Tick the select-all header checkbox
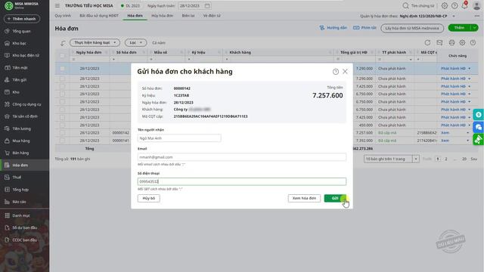 tap(62, 56)
